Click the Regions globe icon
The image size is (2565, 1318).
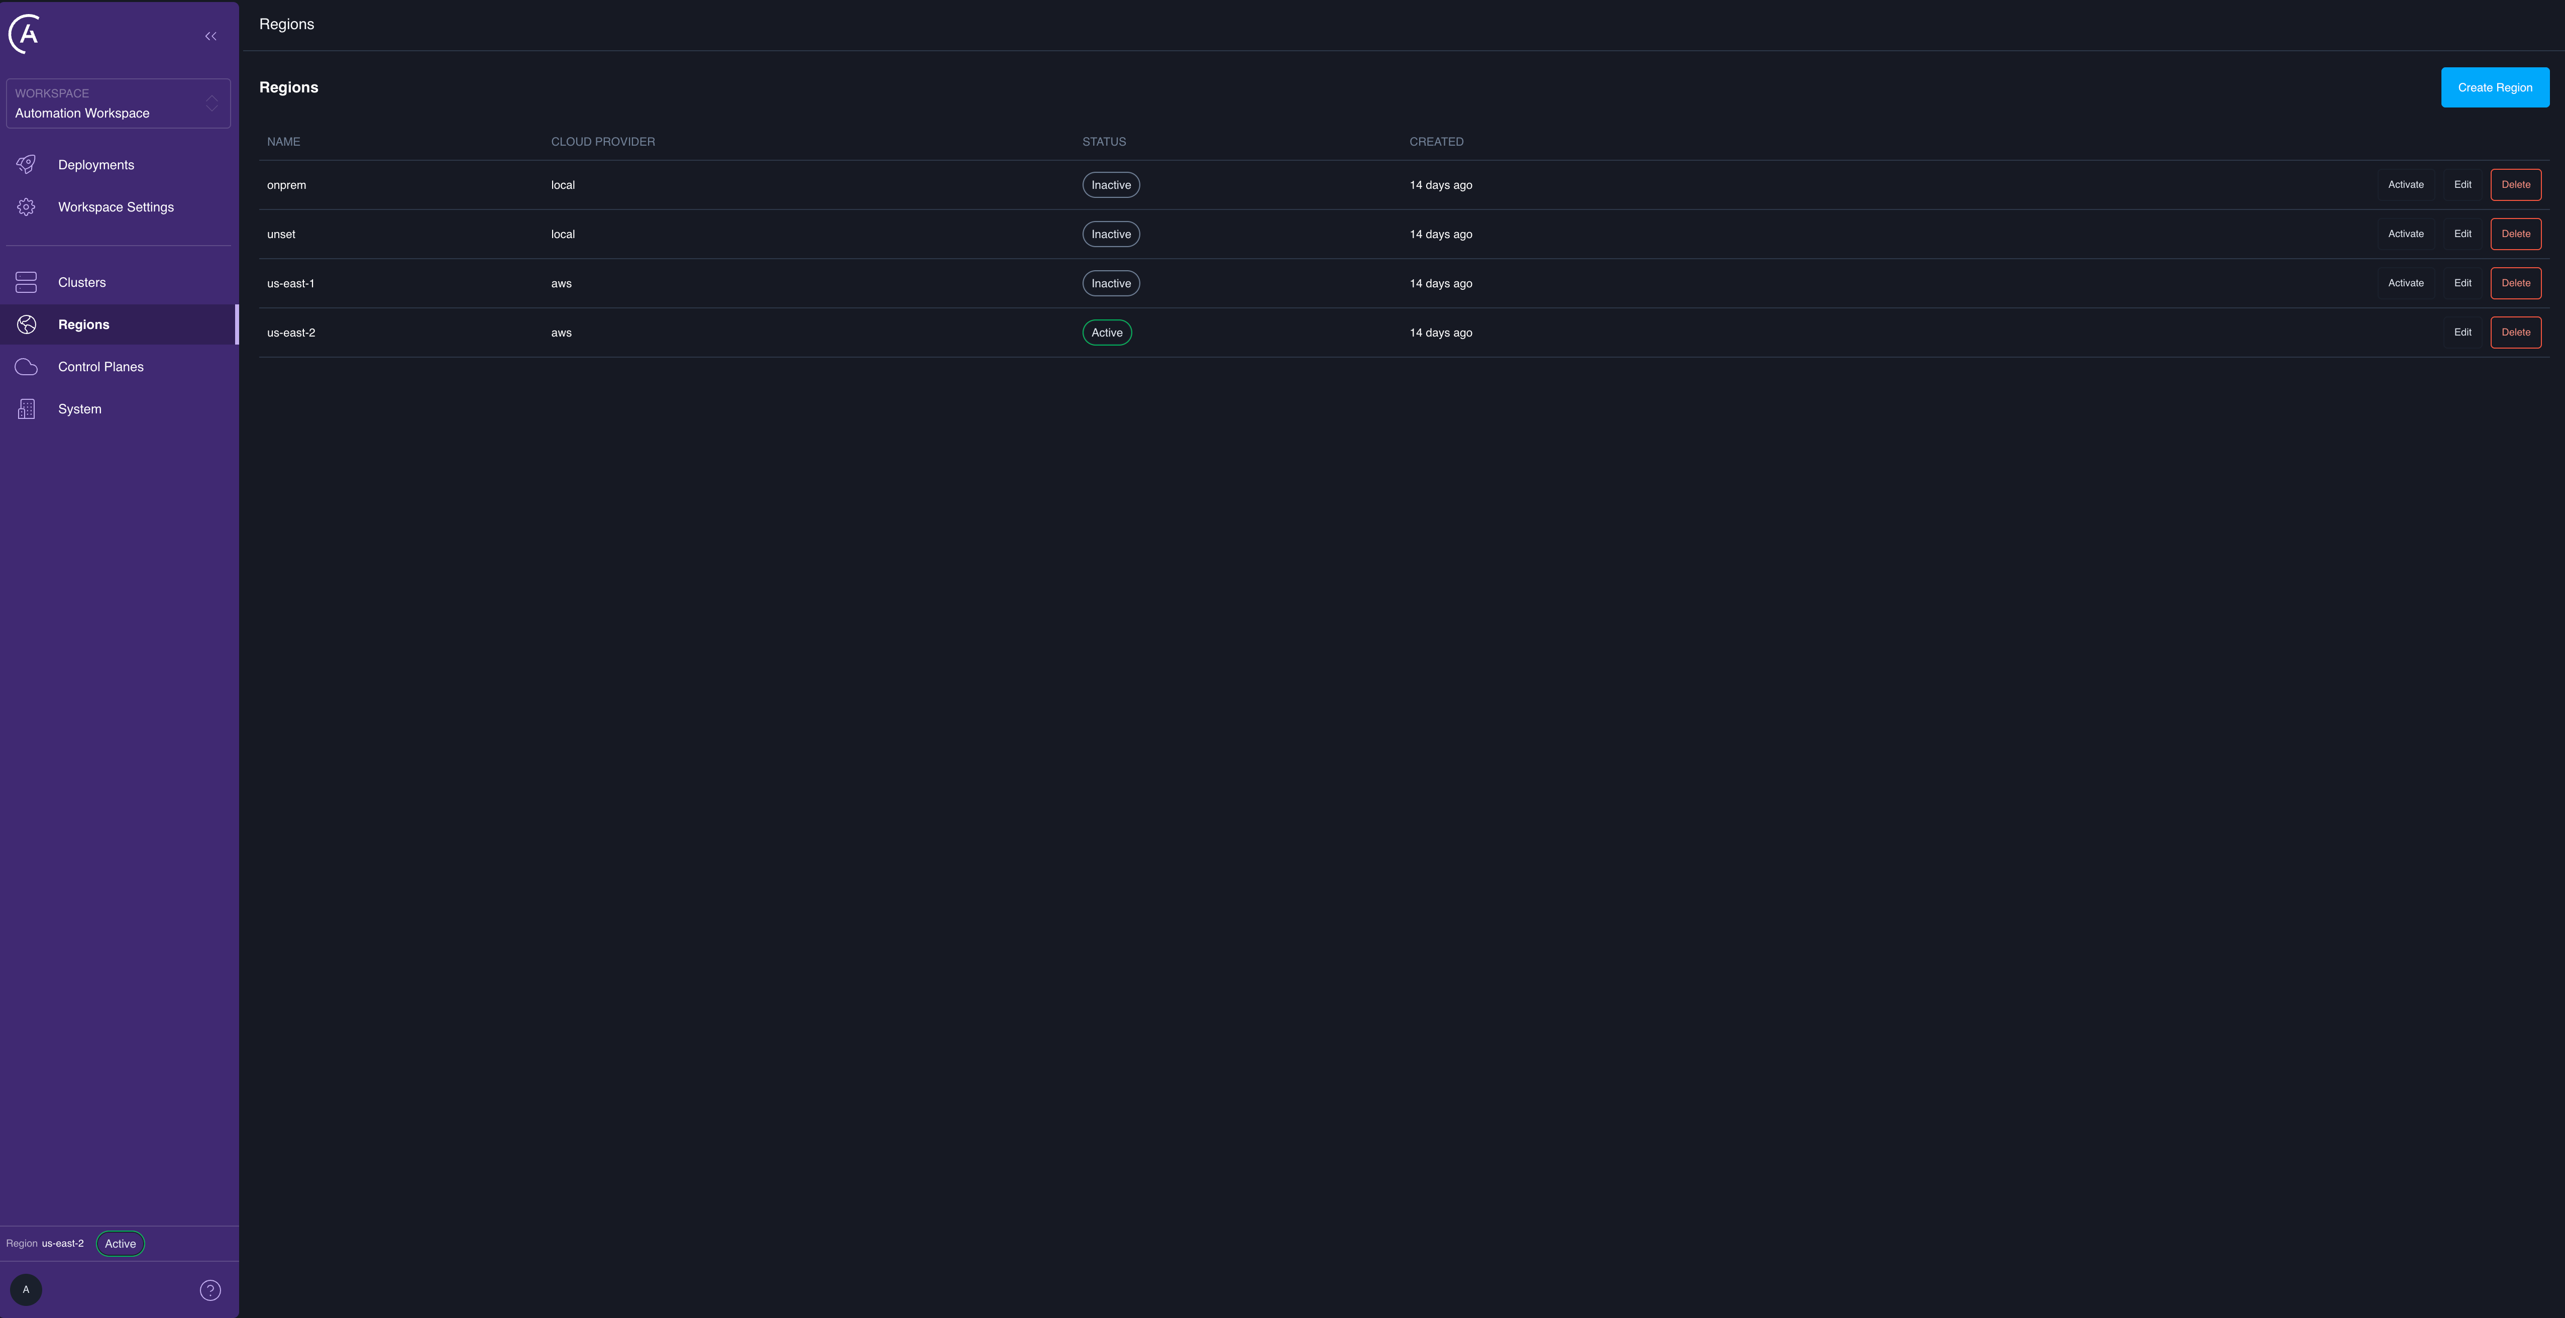click(27, 324)
